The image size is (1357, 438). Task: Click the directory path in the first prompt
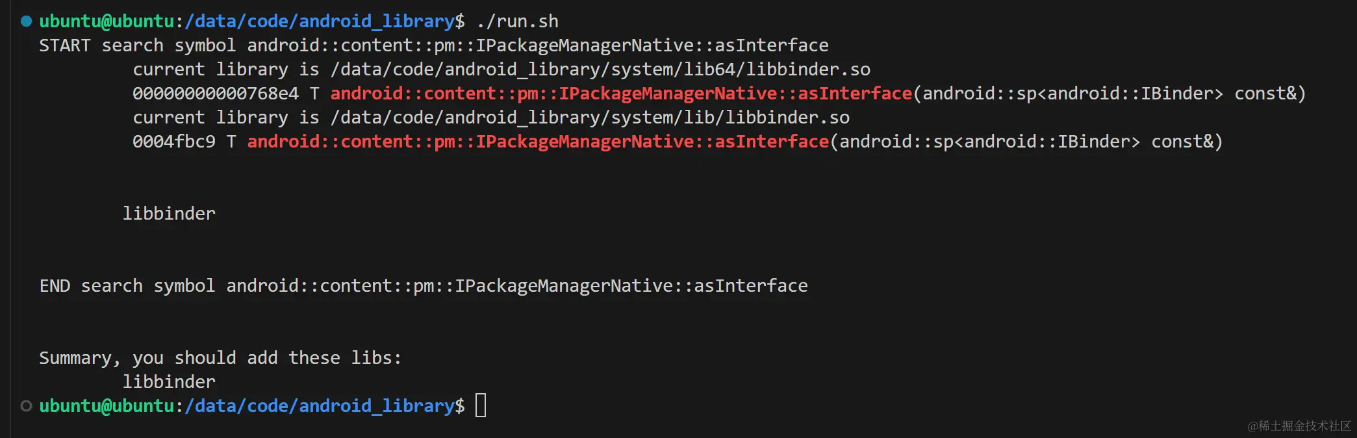(x=320, y=21)
